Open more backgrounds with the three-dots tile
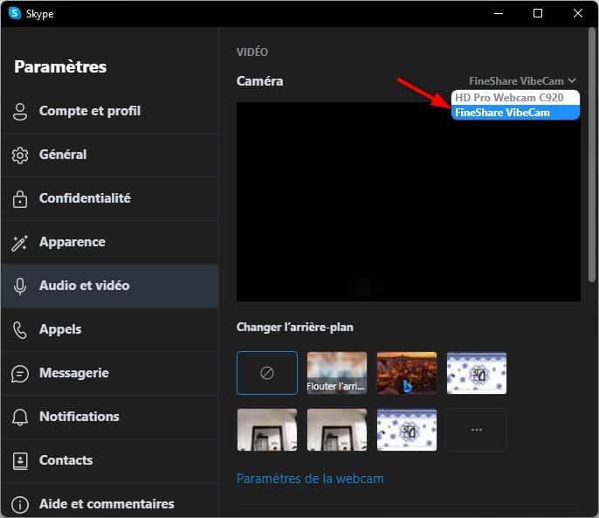The width and height of the screenshot is (599, 518). click(477, 429)
